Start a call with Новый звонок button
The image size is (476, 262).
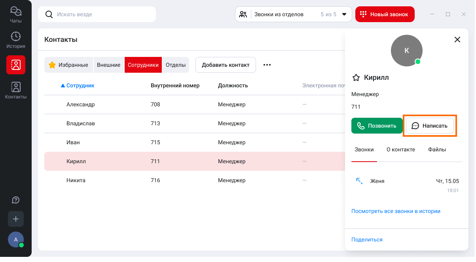pos(385,14)
